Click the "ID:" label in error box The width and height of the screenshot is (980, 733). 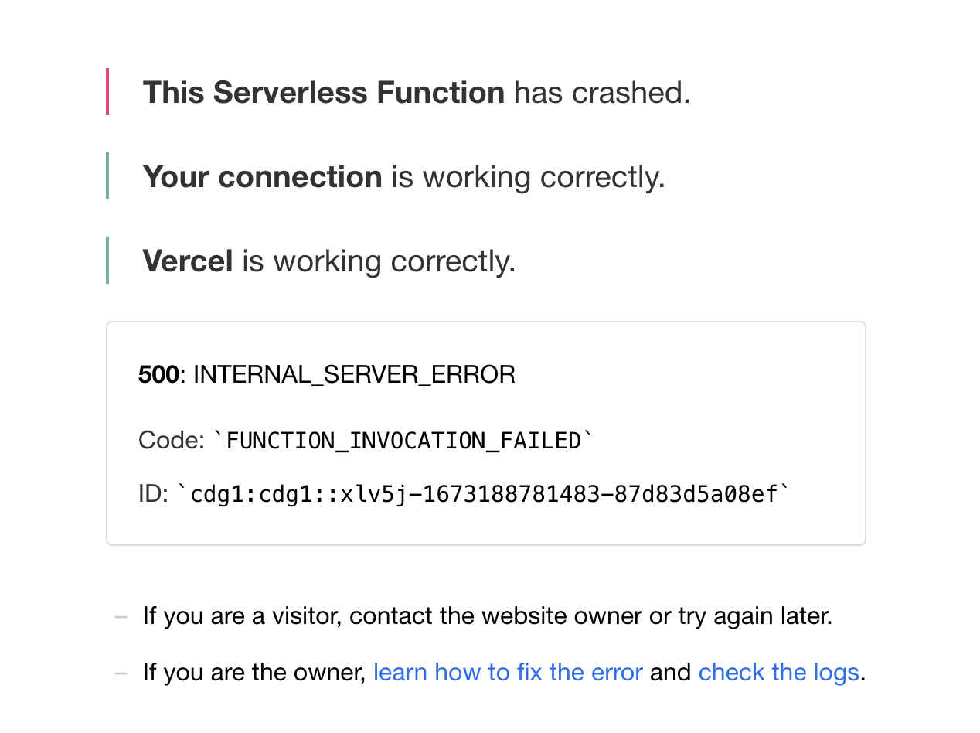pos(153,494)
